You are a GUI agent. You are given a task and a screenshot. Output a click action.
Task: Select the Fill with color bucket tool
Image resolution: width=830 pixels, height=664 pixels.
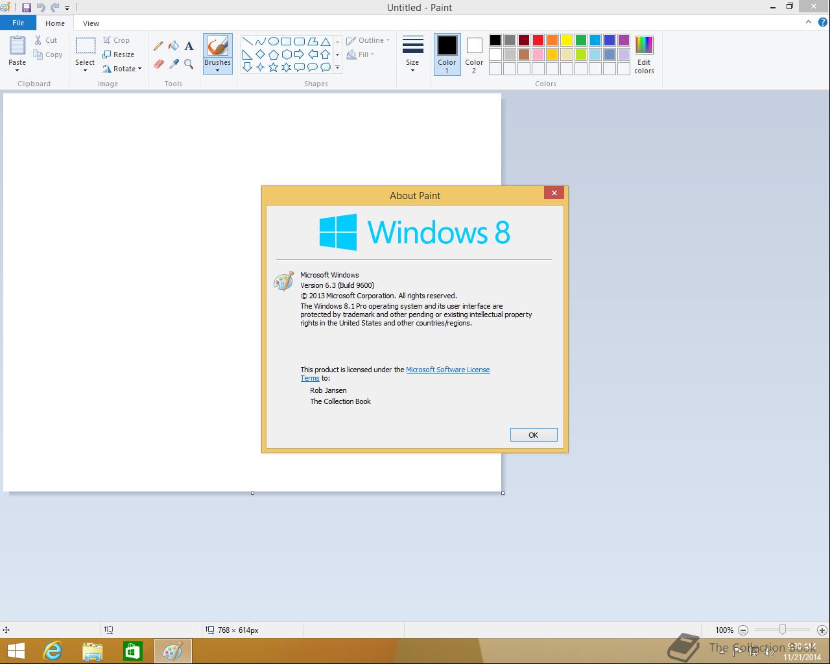[174, 46]
